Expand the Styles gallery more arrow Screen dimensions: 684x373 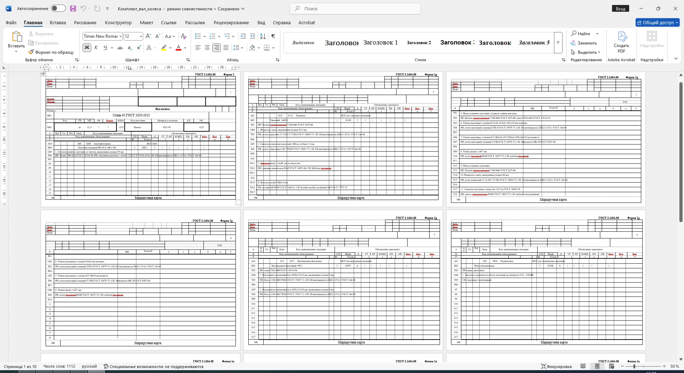[x=558, y=43]
